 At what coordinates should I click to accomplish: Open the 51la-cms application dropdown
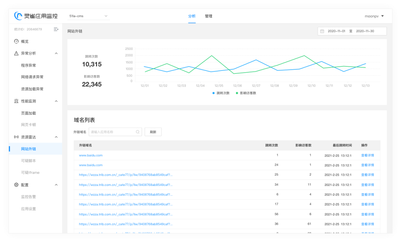(x=89, y=16)
